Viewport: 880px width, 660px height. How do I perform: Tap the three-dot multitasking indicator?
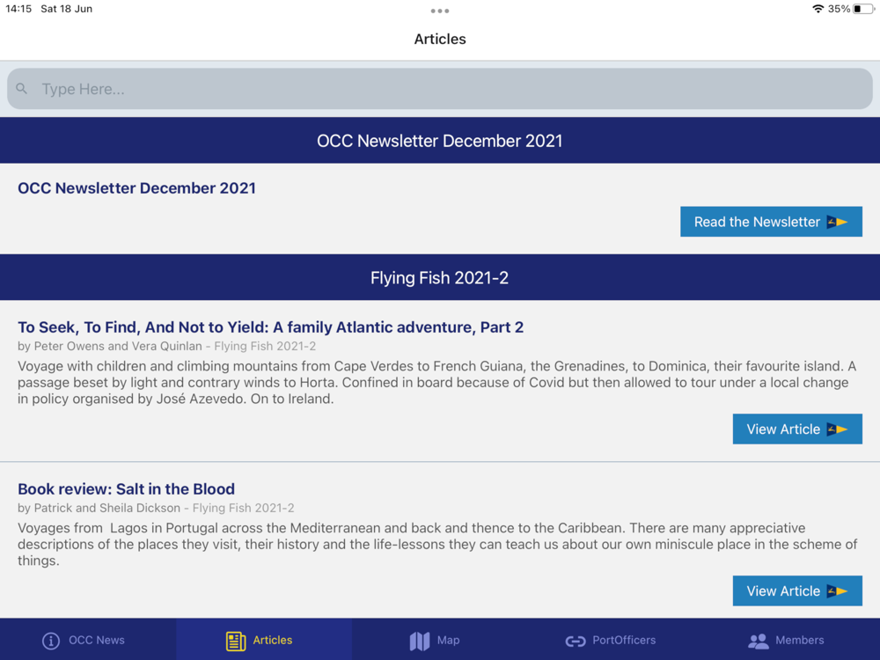(x=440, y=11)
